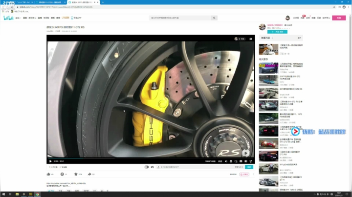352x197 pixels.
Task: Open the 1080P quality selector in player
Action: tap(210, 161)
